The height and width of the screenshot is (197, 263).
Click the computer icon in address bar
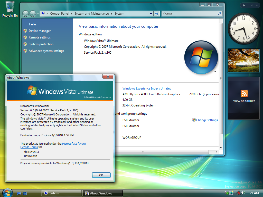(43, 14)
